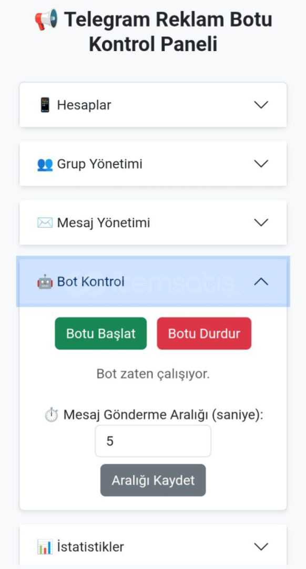
Task: Click the megaphone icon in the title
Action: tap(46, 20)
